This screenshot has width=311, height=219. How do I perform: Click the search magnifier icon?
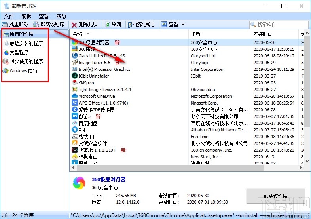pos(253,25)
